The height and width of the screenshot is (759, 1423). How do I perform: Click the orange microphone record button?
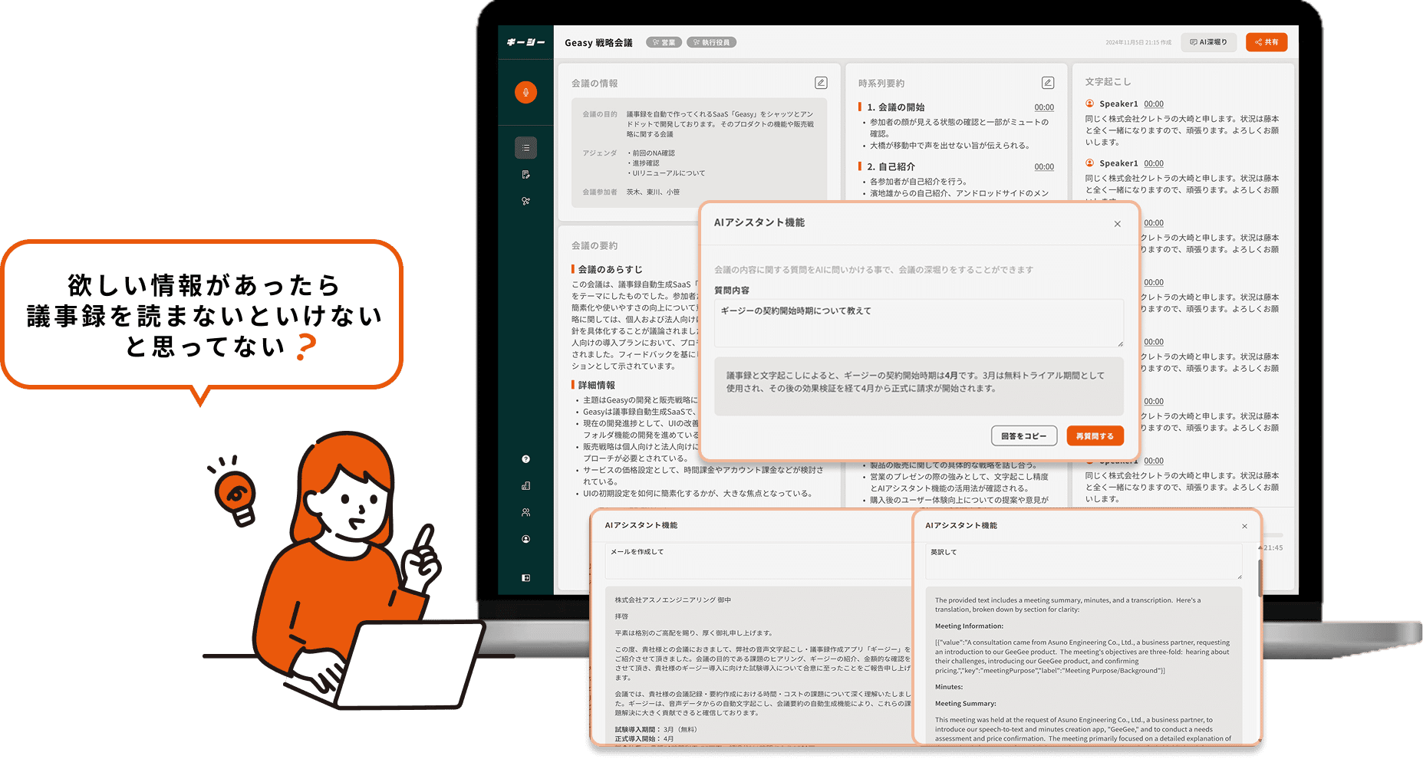click(x=525, y=93)
